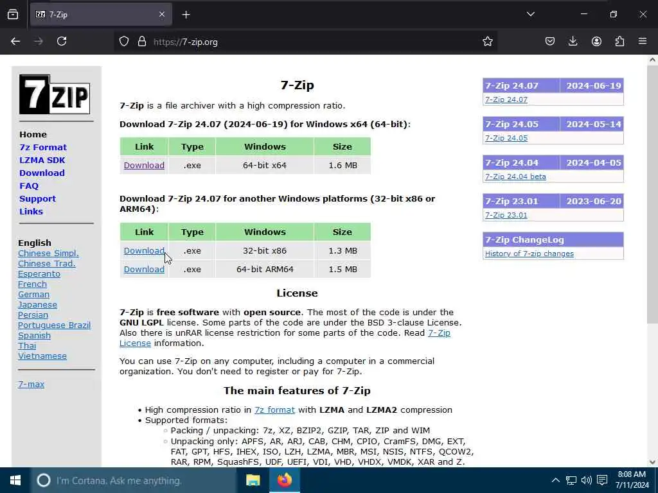Open File Explorer from the taskbar

point(253,480)
